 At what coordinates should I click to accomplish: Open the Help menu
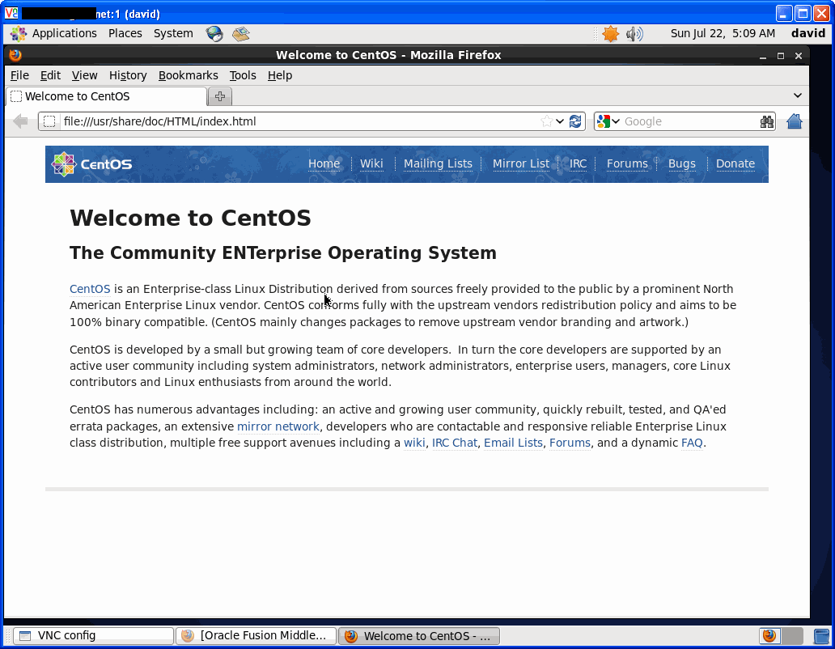(280, 75)
